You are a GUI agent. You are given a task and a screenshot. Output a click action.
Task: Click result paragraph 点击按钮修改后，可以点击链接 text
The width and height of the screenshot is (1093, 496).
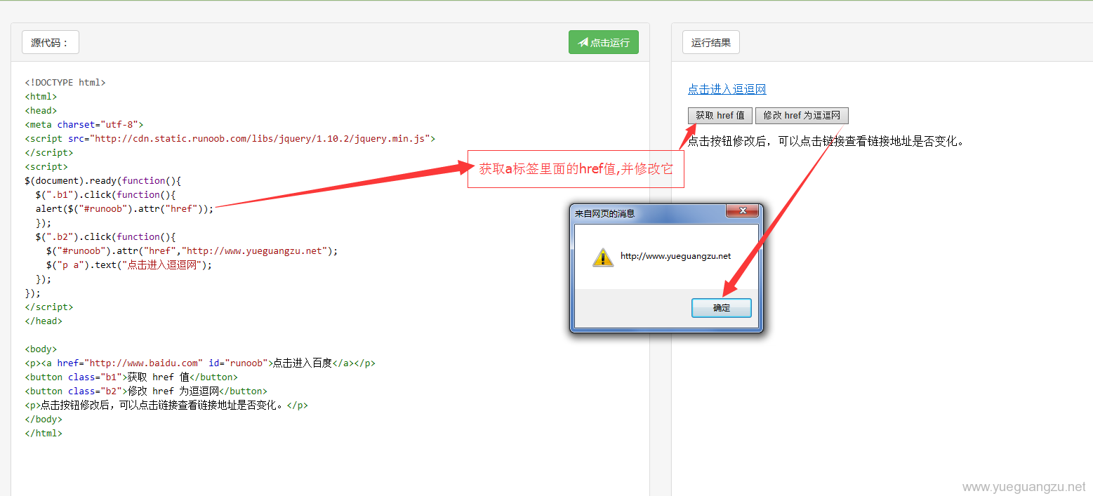tap(826, 141)
